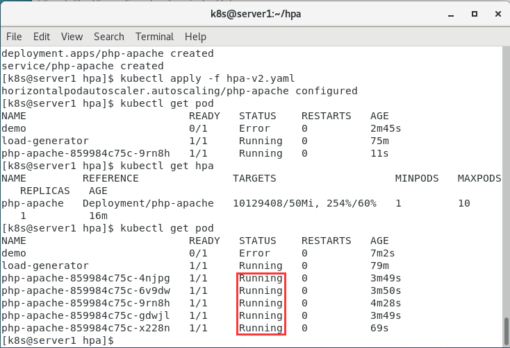Click Running status of pod x228n
510x348 pixels.
261,328
